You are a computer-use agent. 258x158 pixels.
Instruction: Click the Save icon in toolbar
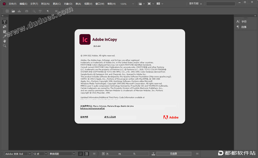coord(19,11)
